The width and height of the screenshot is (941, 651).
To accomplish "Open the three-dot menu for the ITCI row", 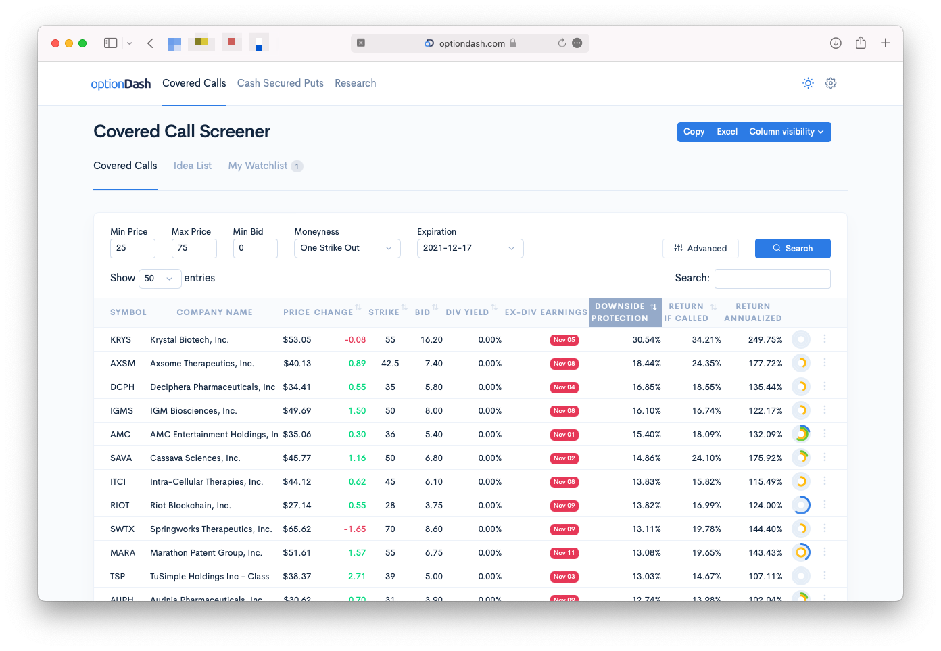I will pos(825,481).
